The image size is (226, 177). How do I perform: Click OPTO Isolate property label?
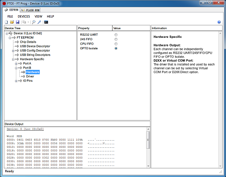pos(89,48)
